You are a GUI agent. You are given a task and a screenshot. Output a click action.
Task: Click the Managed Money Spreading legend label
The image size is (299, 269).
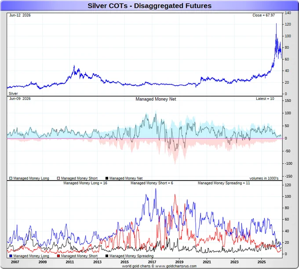pyautogui.click(x=131, y=256)
